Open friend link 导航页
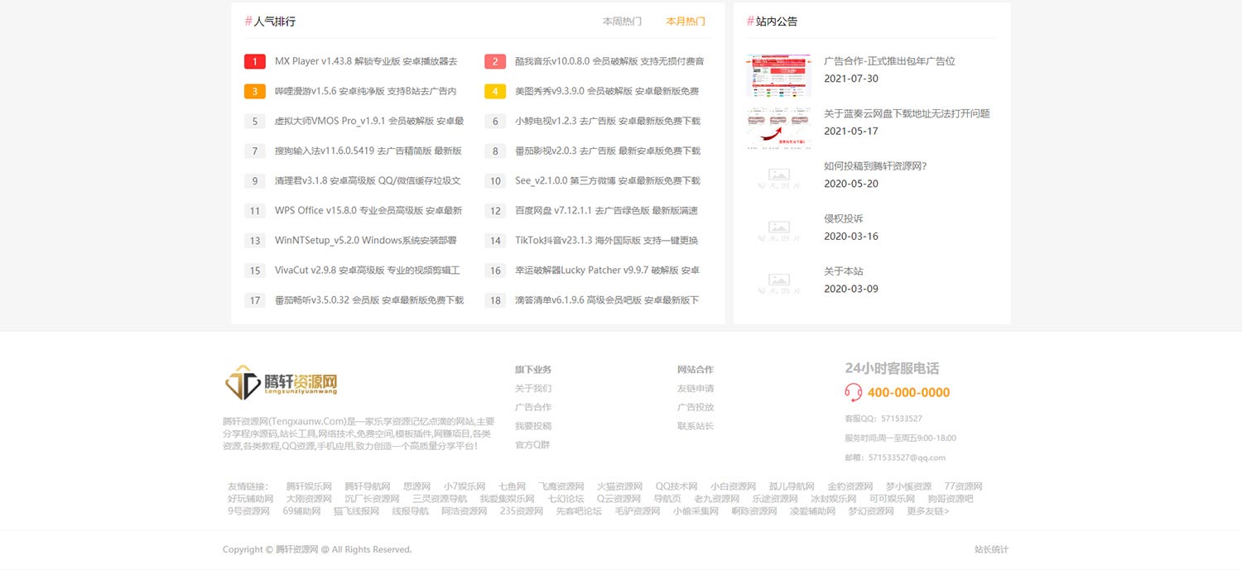Image resolution: width=1242 pixels, height=570 pixels. [667, 499]
